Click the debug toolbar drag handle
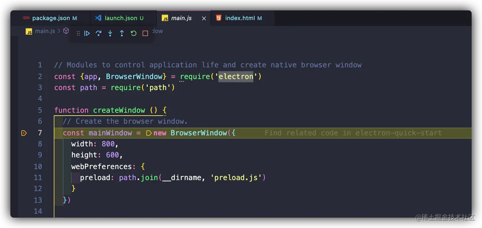 click(x=78, y=33)
